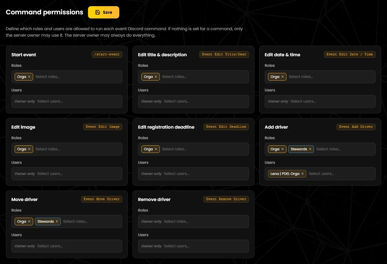Open Edit title & description roles selector
Screen dimensions: 387x264
click(x=193, y=77)
